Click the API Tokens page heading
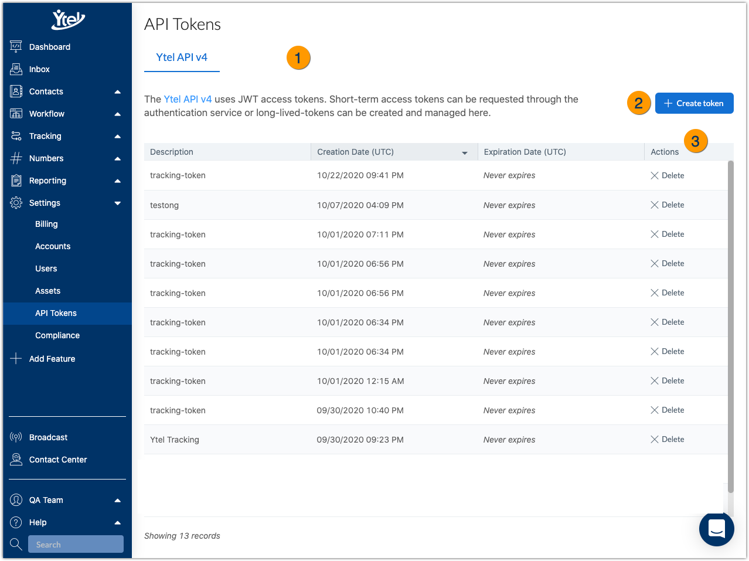 (x=182, y=24)
